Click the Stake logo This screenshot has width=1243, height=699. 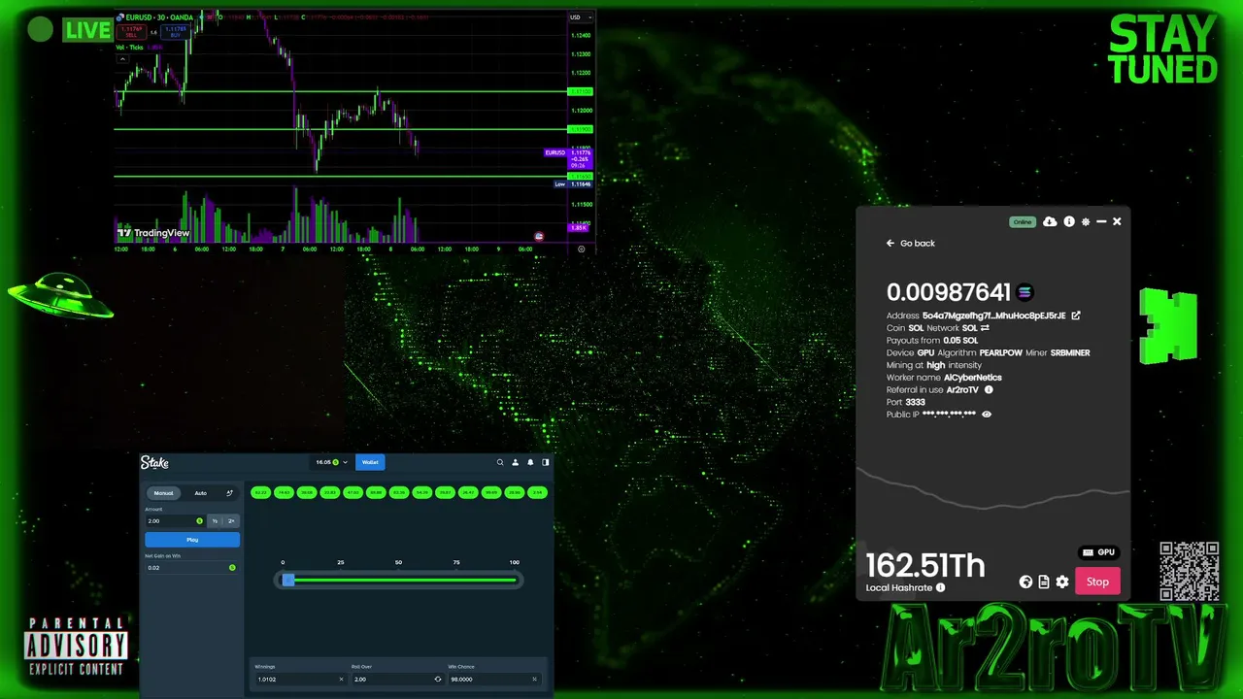point(154,462)
